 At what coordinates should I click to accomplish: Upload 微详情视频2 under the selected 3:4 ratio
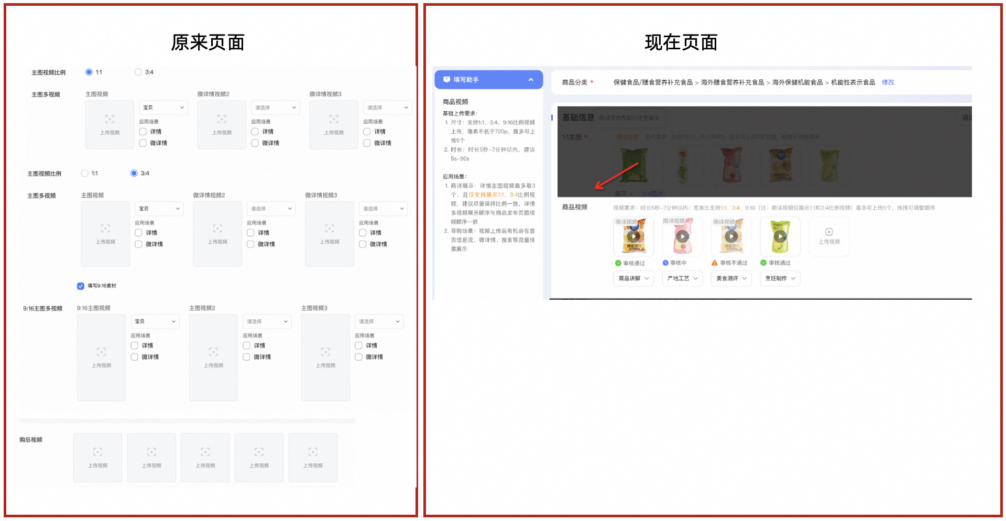point(217,234)
